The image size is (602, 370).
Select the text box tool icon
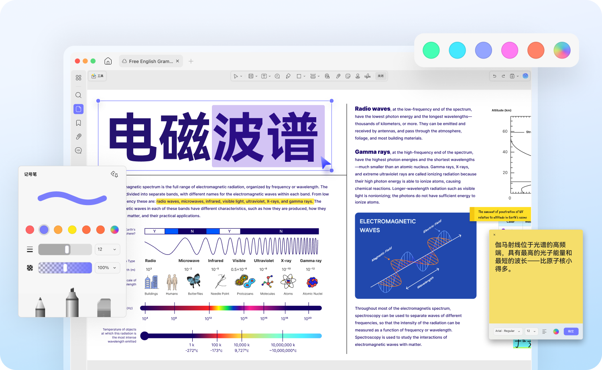264,76
